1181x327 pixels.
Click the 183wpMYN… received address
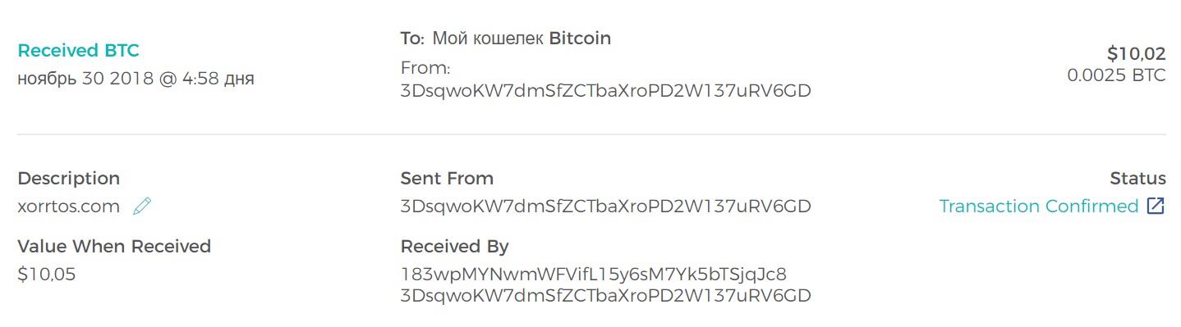[594, 274]
